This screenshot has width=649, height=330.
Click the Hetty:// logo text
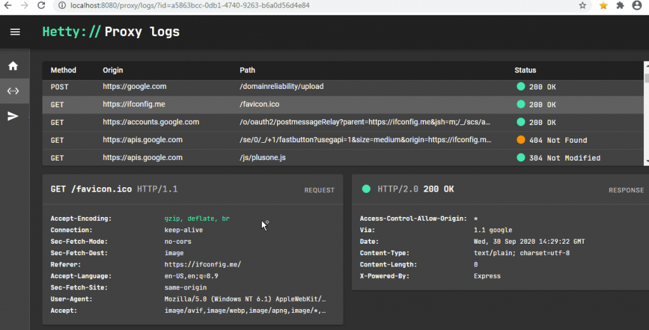click(71, 32)
